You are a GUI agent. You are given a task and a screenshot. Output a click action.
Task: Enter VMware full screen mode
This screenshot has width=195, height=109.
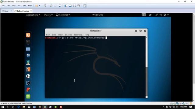click(74, 6)
